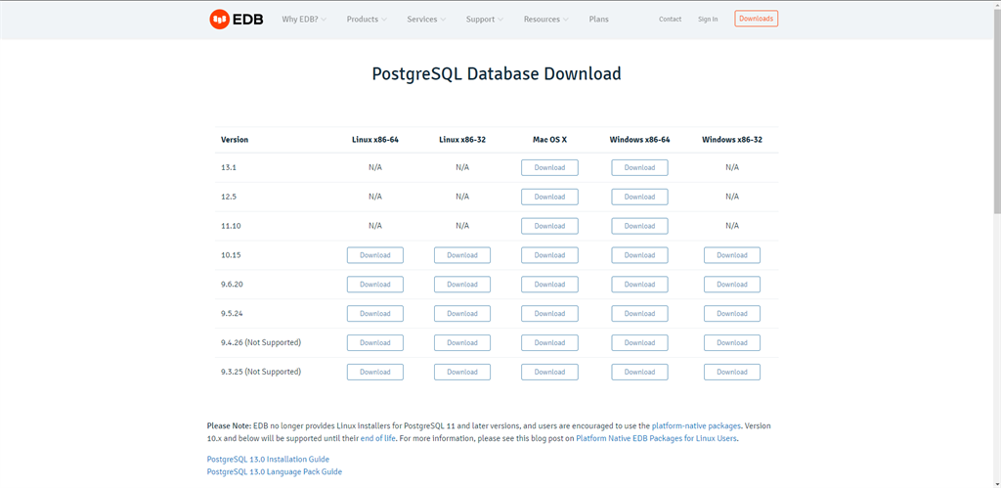This screenshot has height=488, width=1001.
Task: Download version 12.5 for Mac OS X
Action: pos(549,197)
